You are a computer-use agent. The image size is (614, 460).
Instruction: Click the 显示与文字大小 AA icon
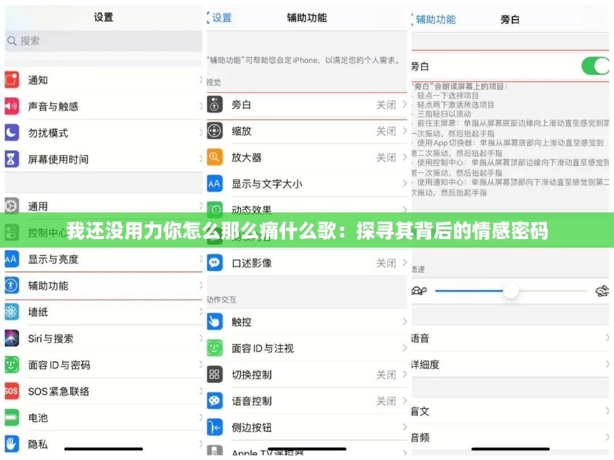pos(214,183)
